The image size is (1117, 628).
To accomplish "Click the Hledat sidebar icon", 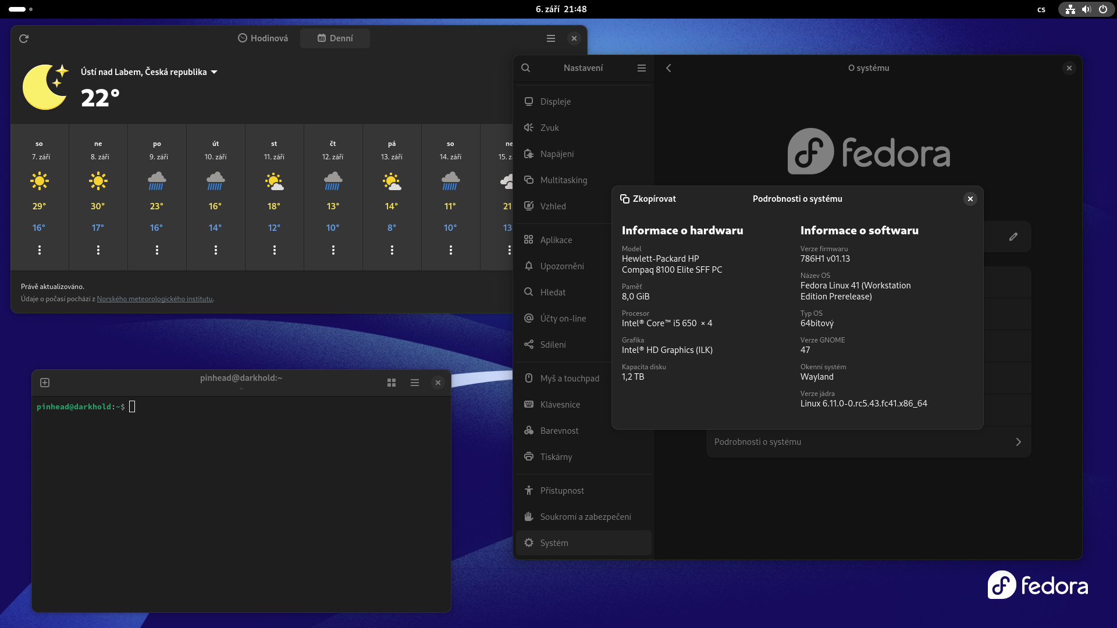I will tap(529, 292).
